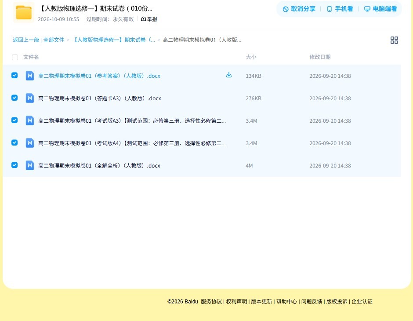
Task: Open 高二物理期末模拟卷01（考试版A3） file
Action: [132, 120]
